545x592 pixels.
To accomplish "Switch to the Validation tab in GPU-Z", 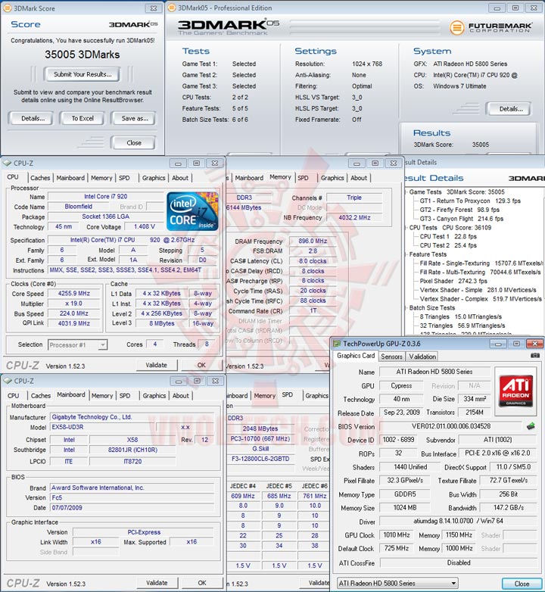I will pos(422,357).
